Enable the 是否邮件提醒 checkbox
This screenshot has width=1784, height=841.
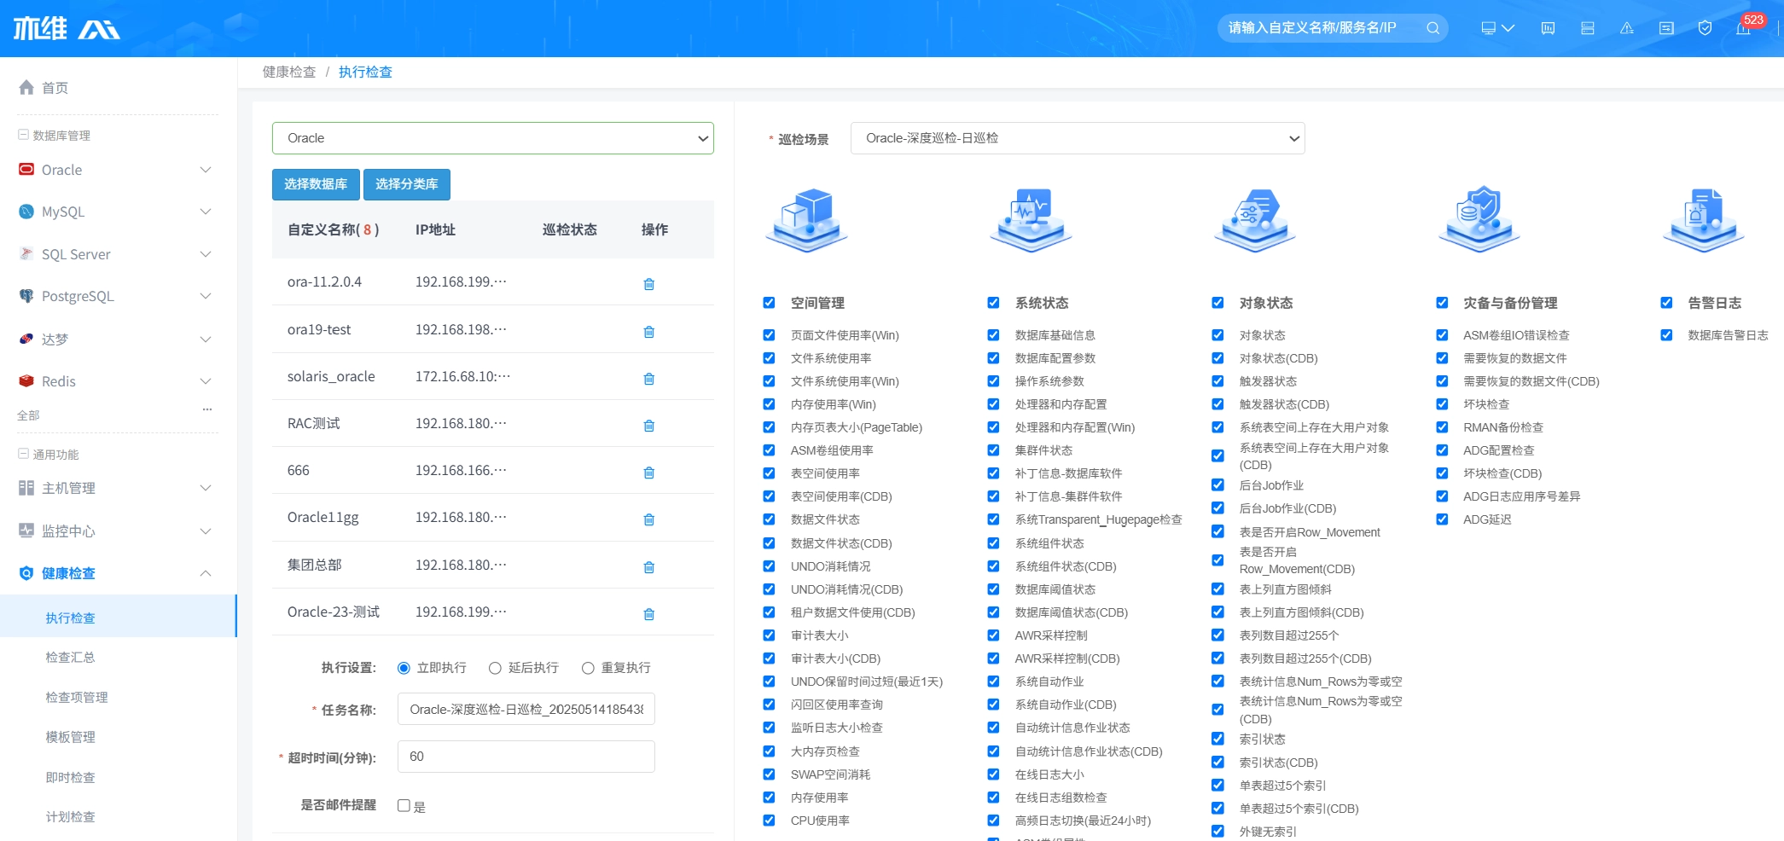(x=404, y=805)
